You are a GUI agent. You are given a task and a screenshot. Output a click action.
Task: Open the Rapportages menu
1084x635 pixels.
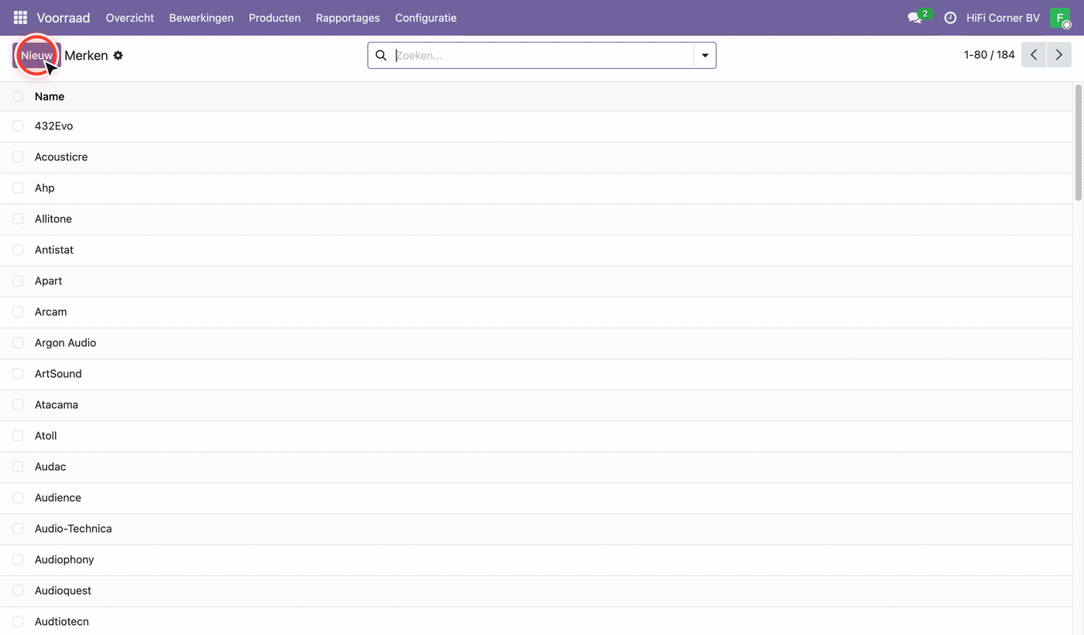(x=348, y=18)
